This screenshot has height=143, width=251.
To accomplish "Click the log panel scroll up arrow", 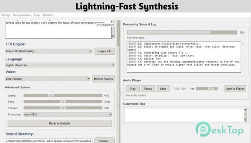I will [243, 44].
